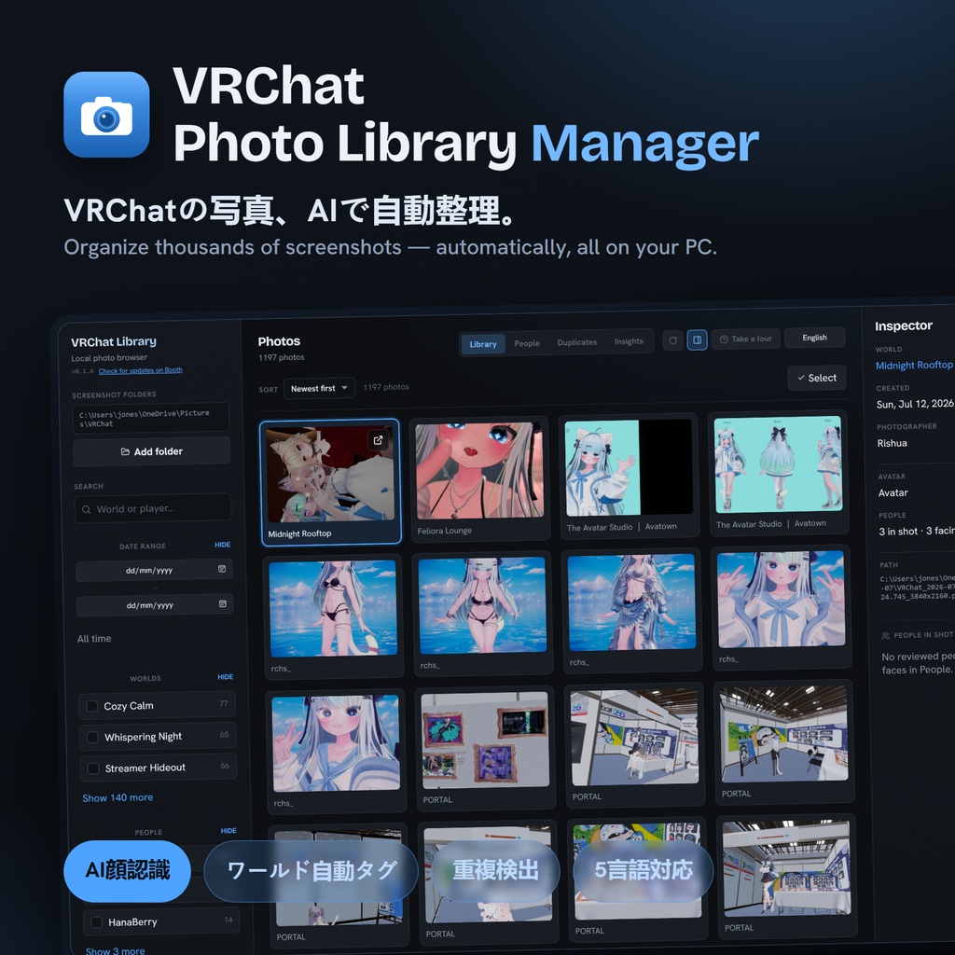Viewport: 955px width, 955px height.
Task: Hide the Date Range section
Action: (222, 545)
